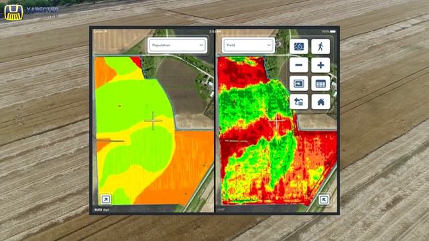Zoom out with the minus button
429x241 pixels.
(298, 65)
